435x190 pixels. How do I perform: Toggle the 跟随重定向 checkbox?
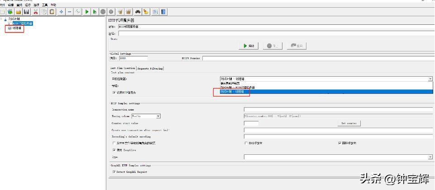(340, 143)
